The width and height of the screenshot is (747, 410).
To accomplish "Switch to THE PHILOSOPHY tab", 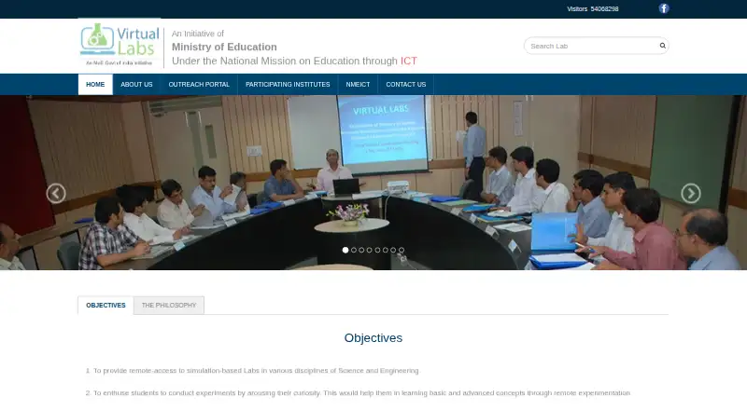I will pos(169,306).
